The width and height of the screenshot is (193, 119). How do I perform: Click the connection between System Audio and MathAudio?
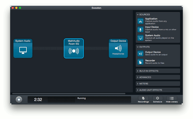[48, 48]
